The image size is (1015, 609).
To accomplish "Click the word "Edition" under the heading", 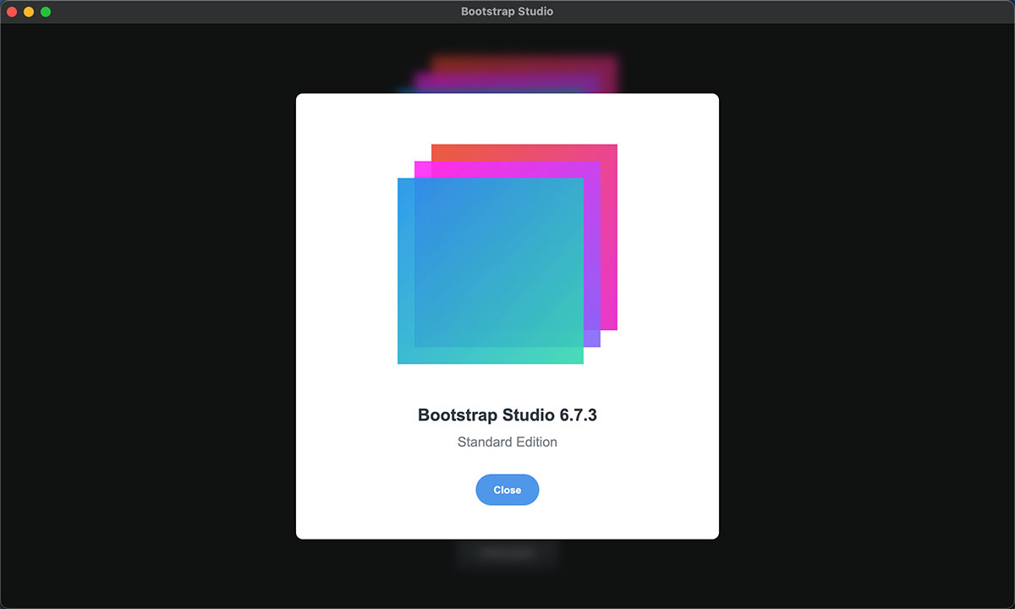I will [533, 442].
